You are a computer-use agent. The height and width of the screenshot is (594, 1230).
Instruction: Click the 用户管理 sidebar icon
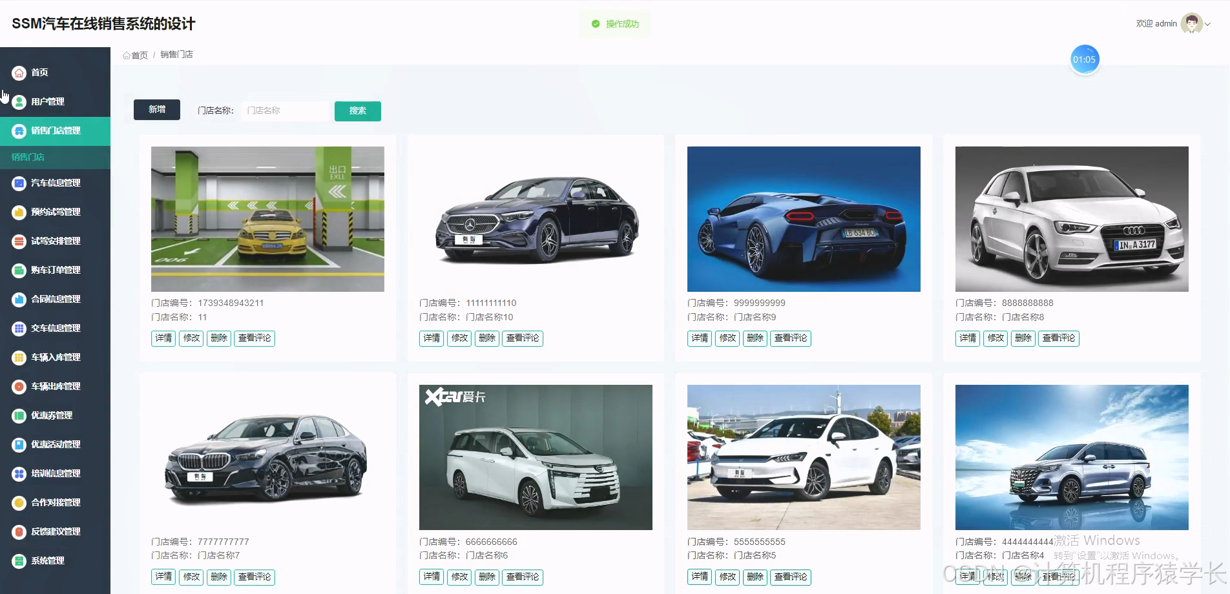click(19, 102)
